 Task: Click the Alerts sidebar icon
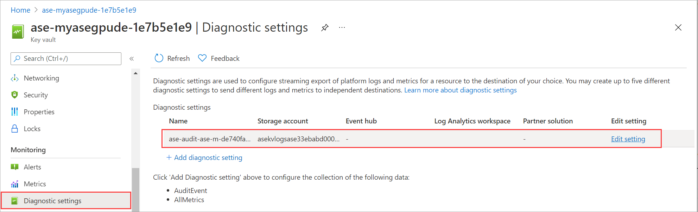15,167
